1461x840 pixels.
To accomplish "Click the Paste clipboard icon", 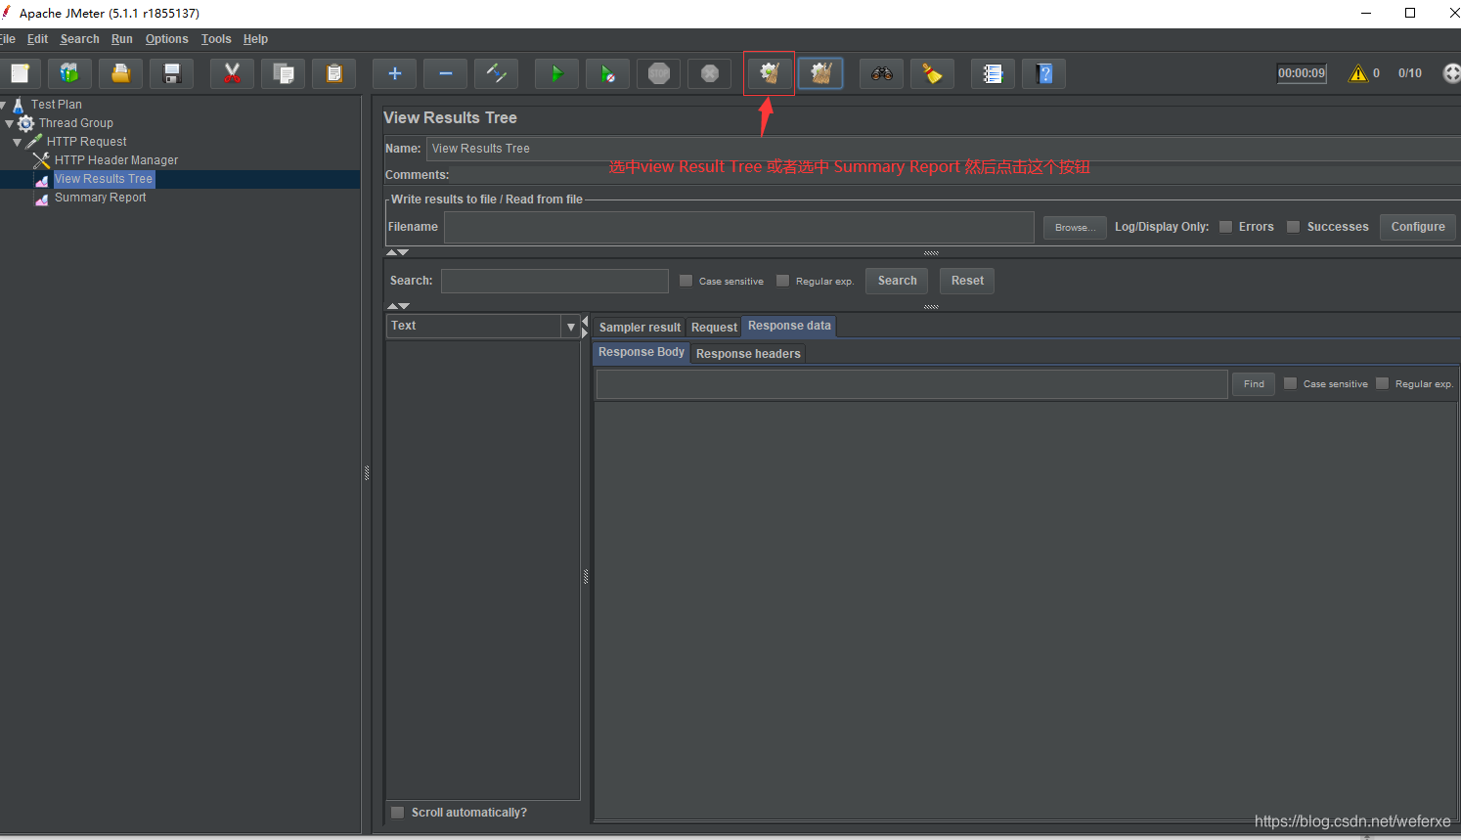I will coord(333,73).
